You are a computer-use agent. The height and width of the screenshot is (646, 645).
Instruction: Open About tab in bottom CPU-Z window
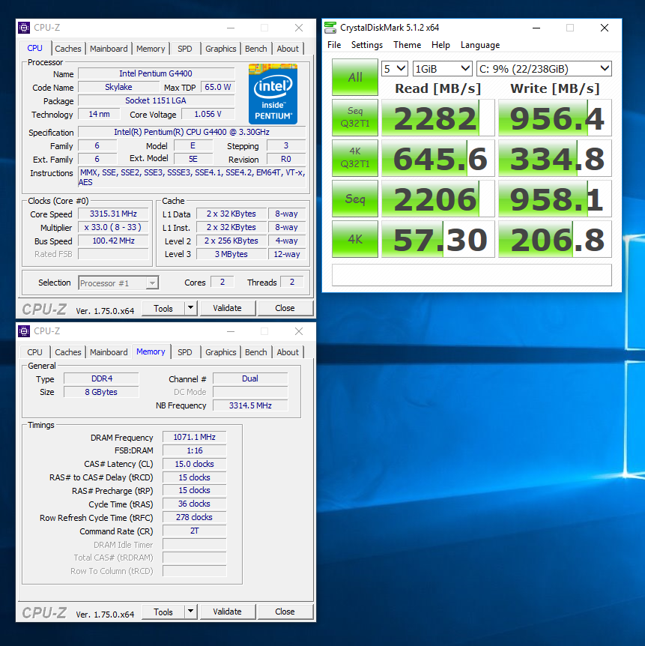pos(288,352)
